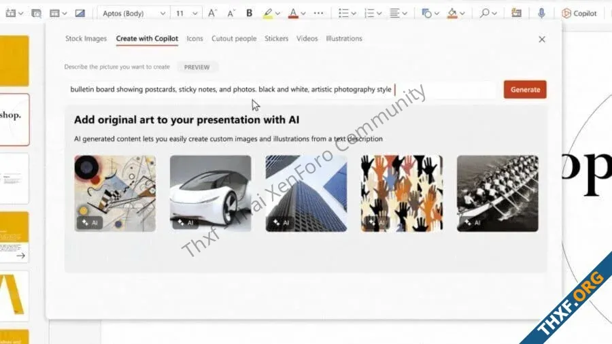612x344 pixels.
Task: Switch to the Stock Images tab
Action: [86, 39]
